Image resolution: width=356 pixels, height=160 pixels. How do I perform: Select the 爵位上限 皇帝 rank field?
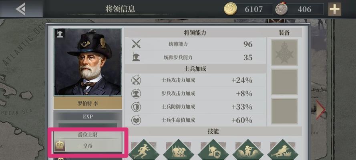pos(88,142)
